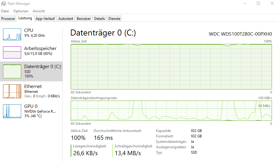
Task: Click the CPU mini graph thumbnail
Action: click(12, 34)
